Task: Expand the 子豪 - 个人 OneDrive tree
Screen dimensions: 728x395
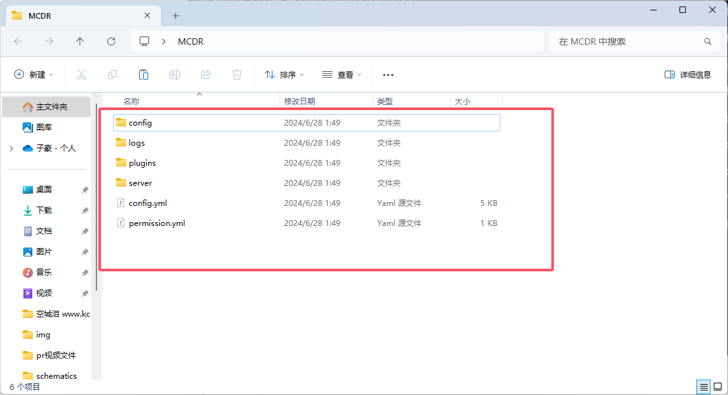Action: pyautogui.click(x=12, y=148)
